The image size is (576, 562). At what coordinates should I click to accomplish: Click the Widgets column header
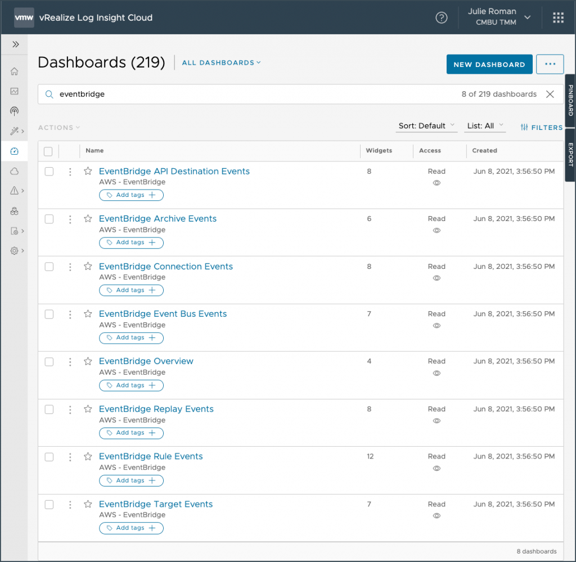tap(379, 151)
